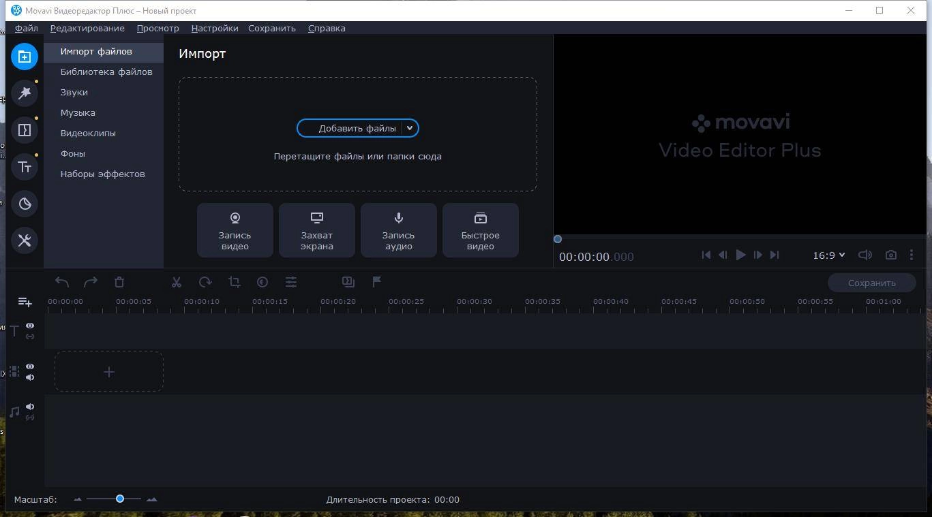
Task: Click the Add track icon
Action: tap(25, 302)
